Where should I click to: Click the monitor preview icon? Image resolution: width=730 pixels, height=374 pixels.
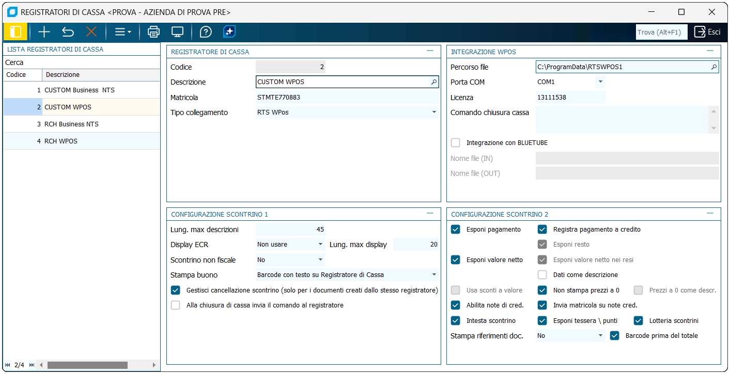pos(177,32)
